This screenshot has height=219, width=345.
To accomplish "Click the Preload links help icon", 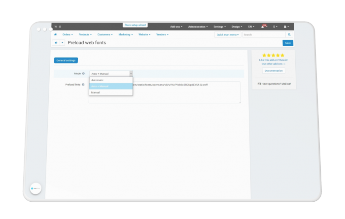I will pos(83,85).
